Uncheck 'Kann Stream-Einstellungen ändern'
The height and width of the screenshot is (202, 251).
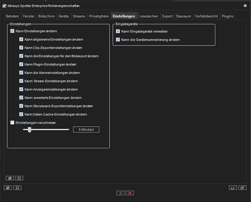click(21, 81)
